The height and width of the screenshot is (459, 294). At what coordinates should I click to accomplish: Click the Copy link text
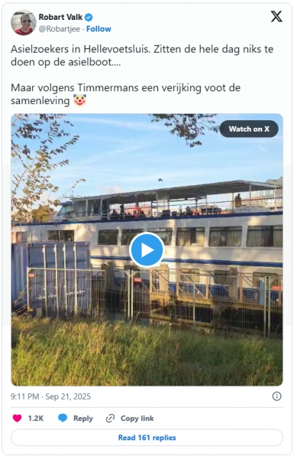tap(137, 418)
